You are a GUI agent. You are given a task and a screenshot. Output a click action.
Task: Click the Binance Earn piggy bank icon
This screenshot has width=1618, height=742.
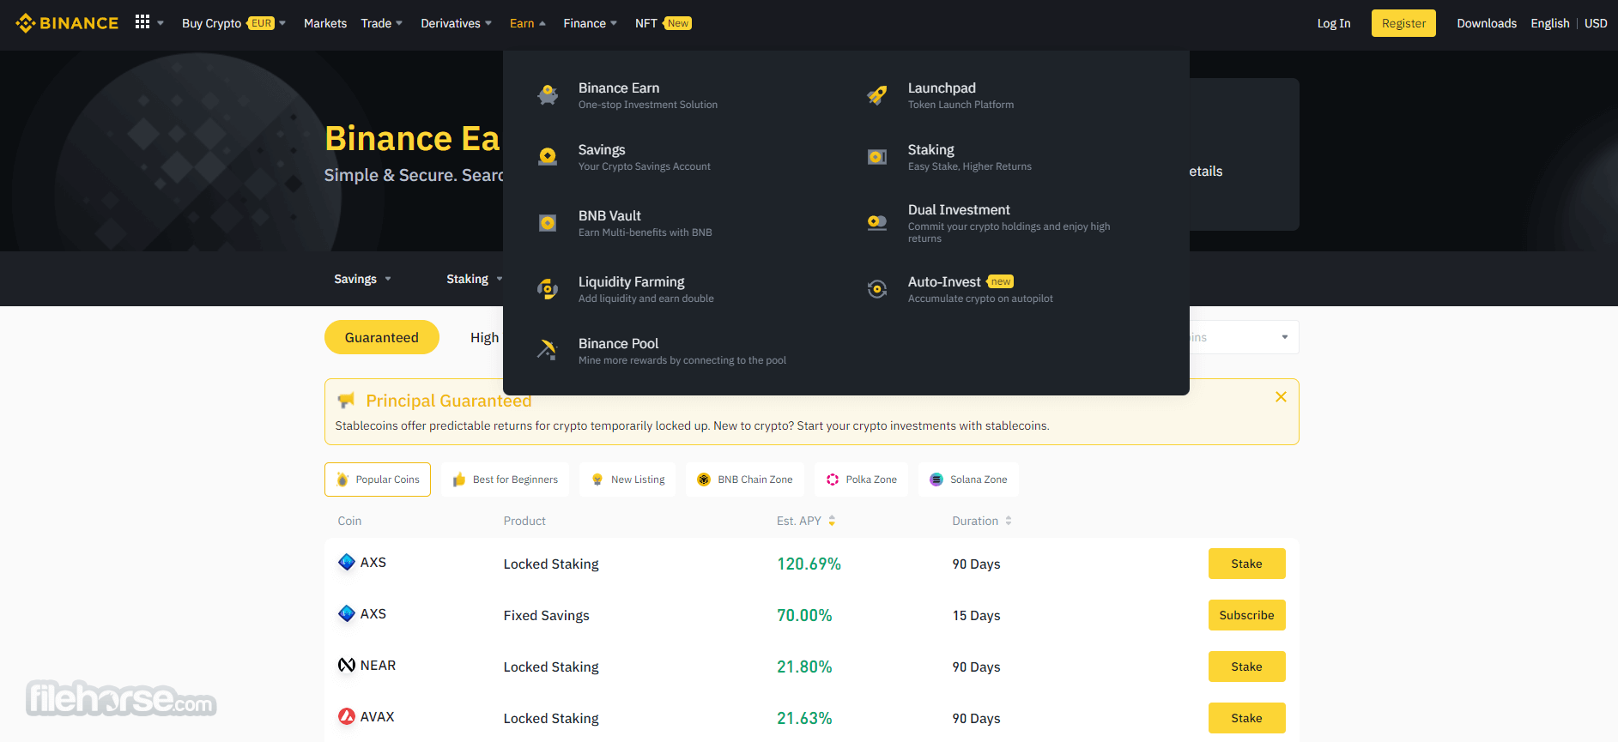548,95
